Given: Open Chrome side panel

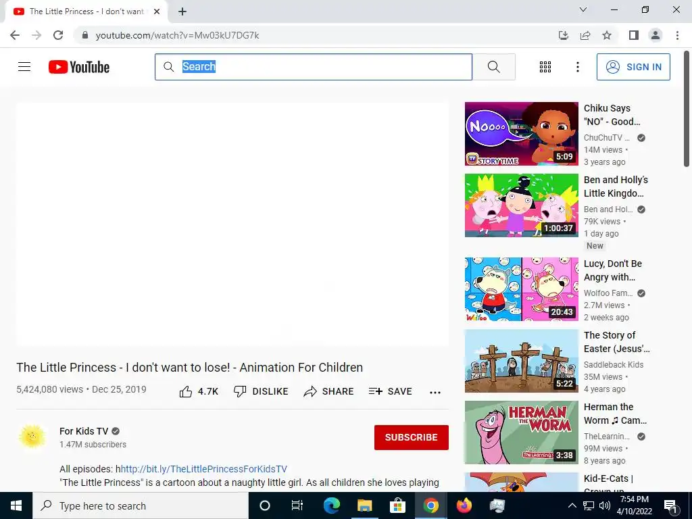Looking at the screenshot, I should click(634, 35).
